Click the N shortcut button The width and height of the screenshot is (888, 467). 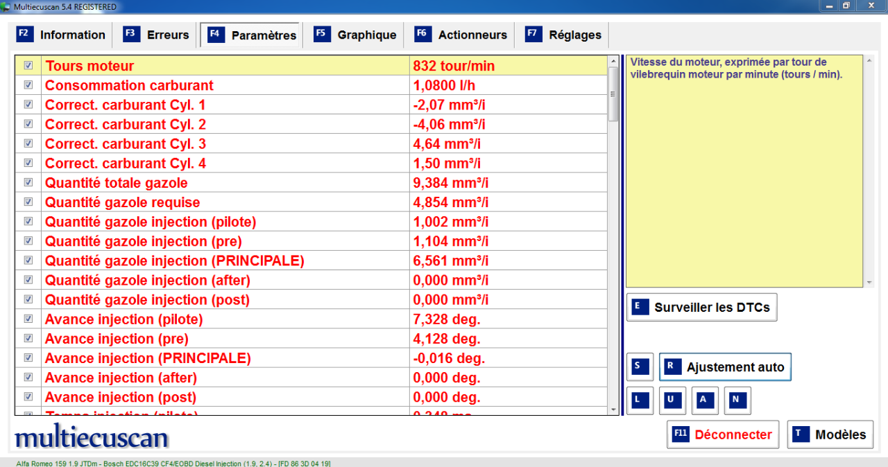coord(737,400)
